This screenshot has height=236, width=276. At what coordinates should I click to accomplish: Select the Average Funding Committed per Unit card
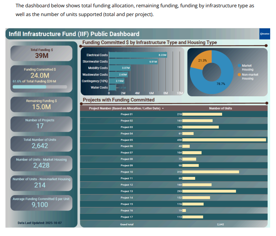(40, 202)
